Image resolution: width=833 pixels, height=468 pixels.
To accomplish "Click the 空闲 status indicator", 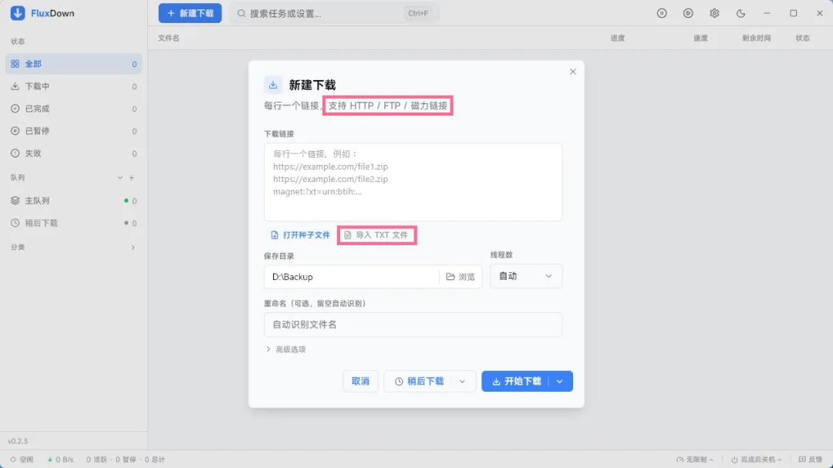I will click(22, 460).
